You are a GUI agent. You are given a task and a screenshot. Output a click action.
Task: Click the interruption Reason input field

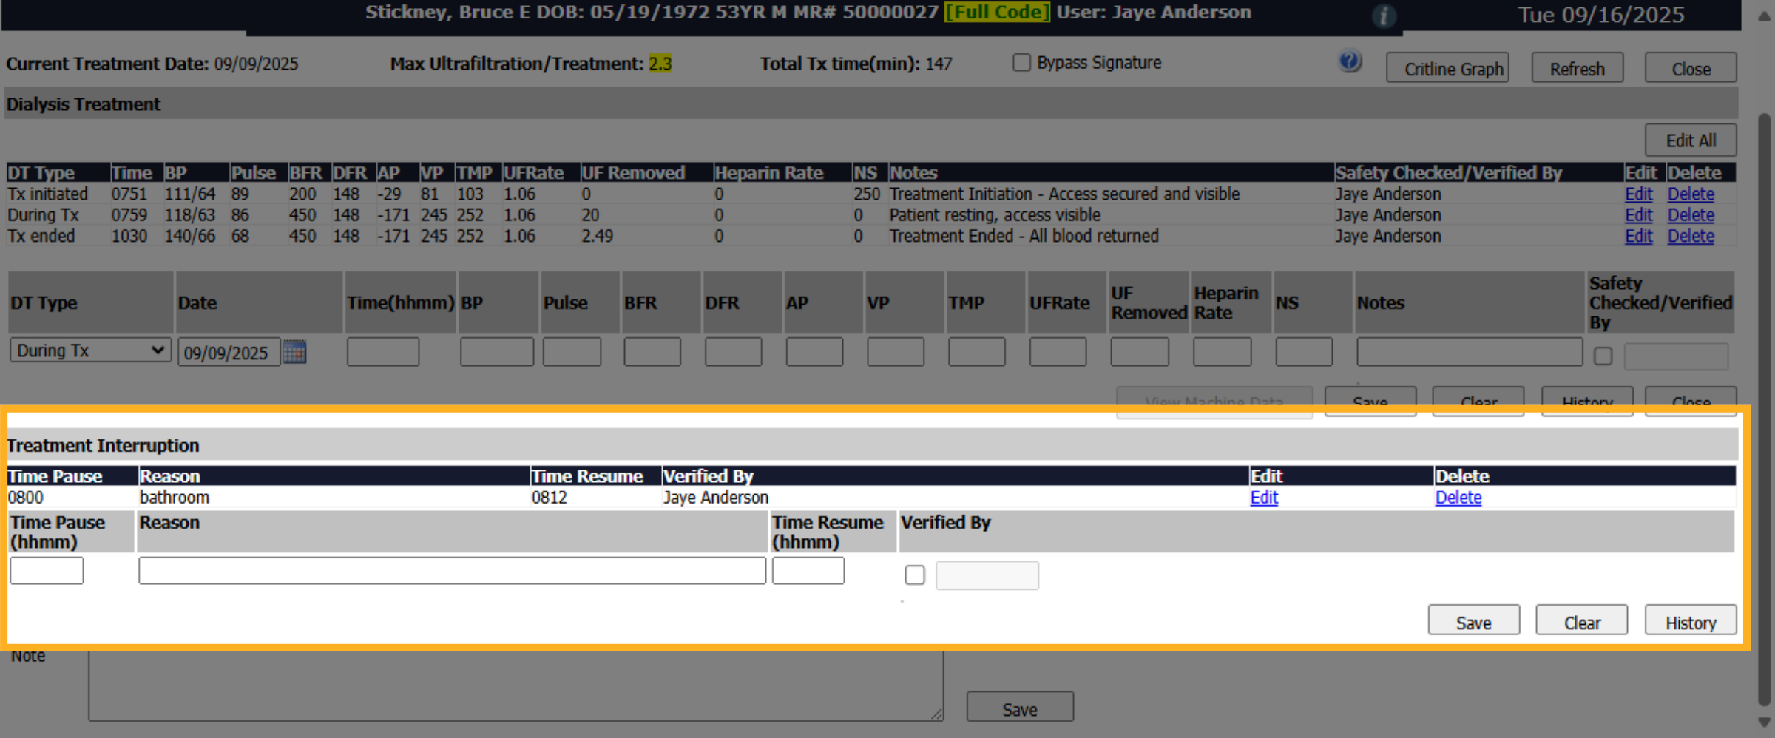click(452, 571)
